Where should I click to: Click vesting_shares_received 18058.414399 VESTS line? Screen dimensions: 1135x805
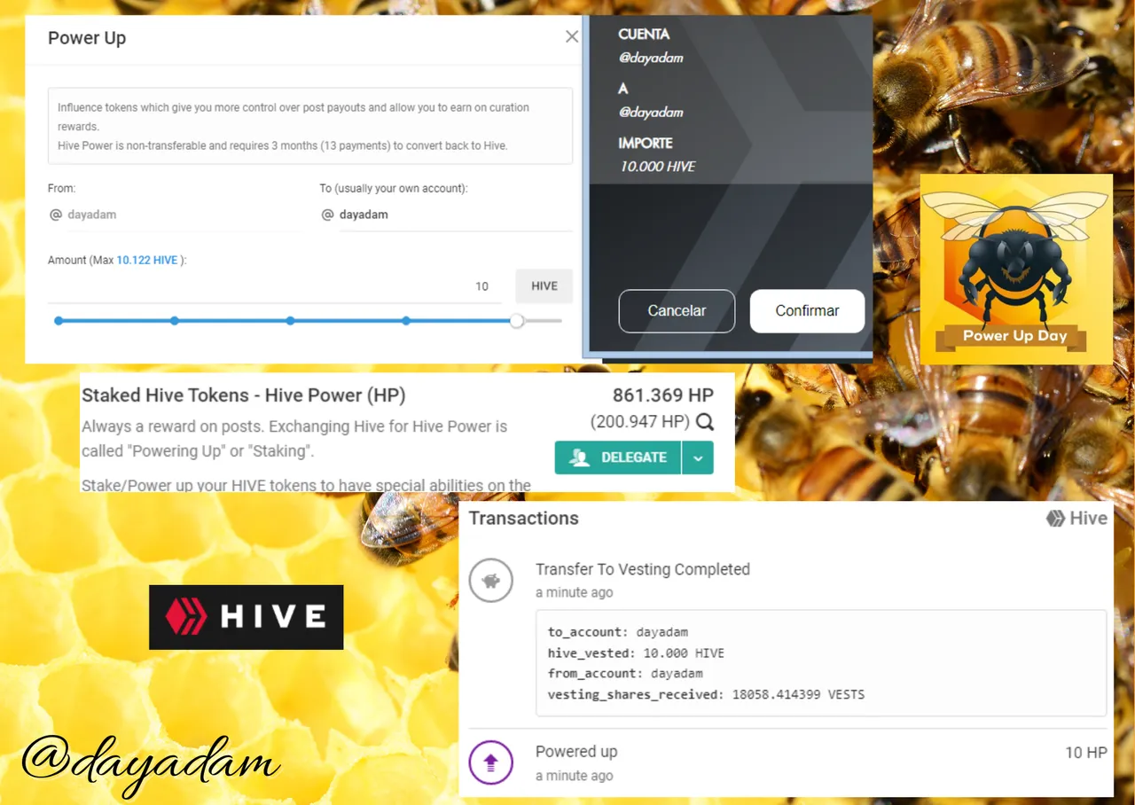click(706, 694)
